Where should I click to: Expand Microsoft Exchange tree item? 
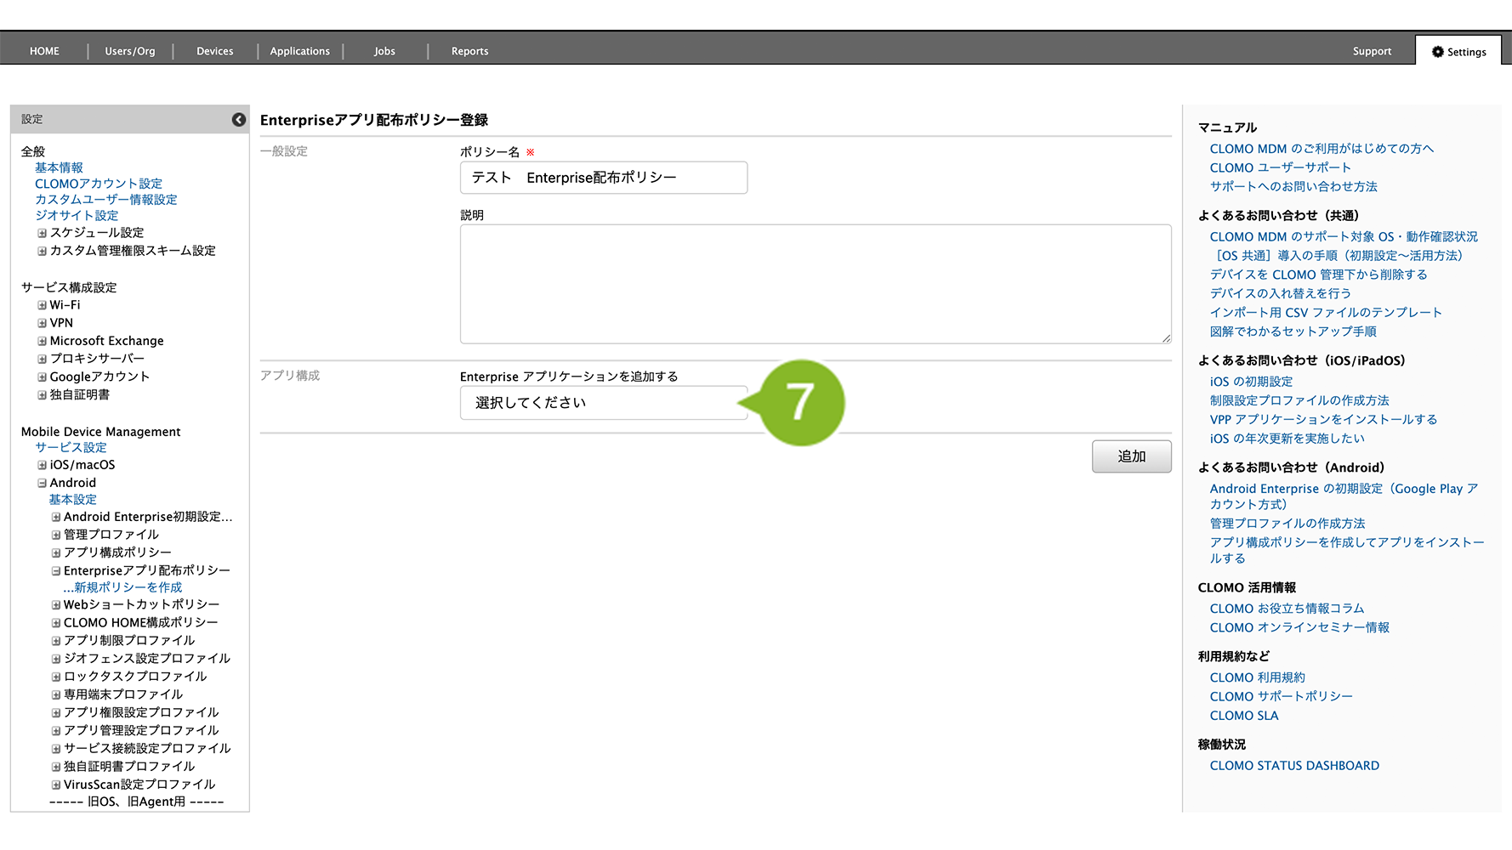click(x=42, y=341)
